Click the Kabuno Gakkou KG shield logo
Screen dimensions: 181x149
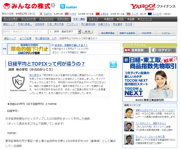[x=19, y=82]
